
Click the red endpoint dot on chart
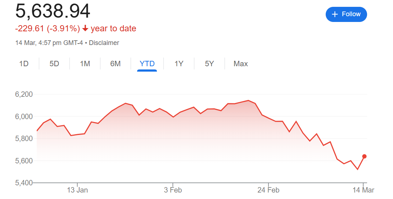tap(364, 156)
